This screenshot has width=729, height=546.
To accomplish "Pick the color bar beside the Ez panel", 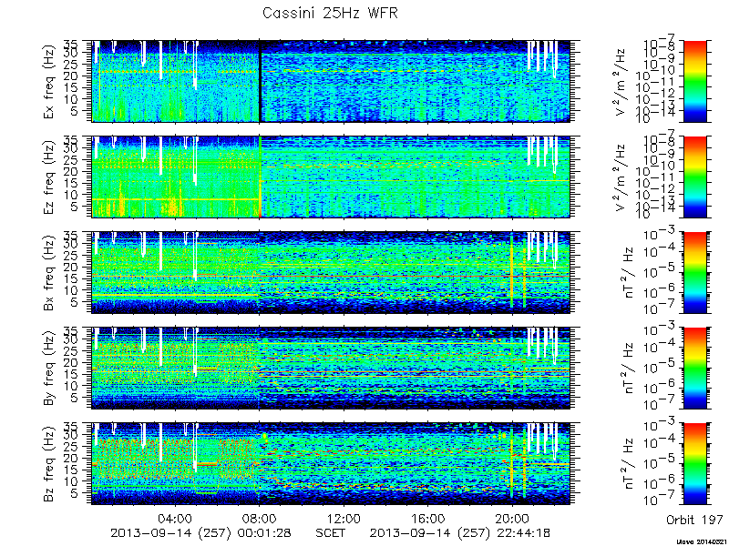I will [x=694, y=177].
